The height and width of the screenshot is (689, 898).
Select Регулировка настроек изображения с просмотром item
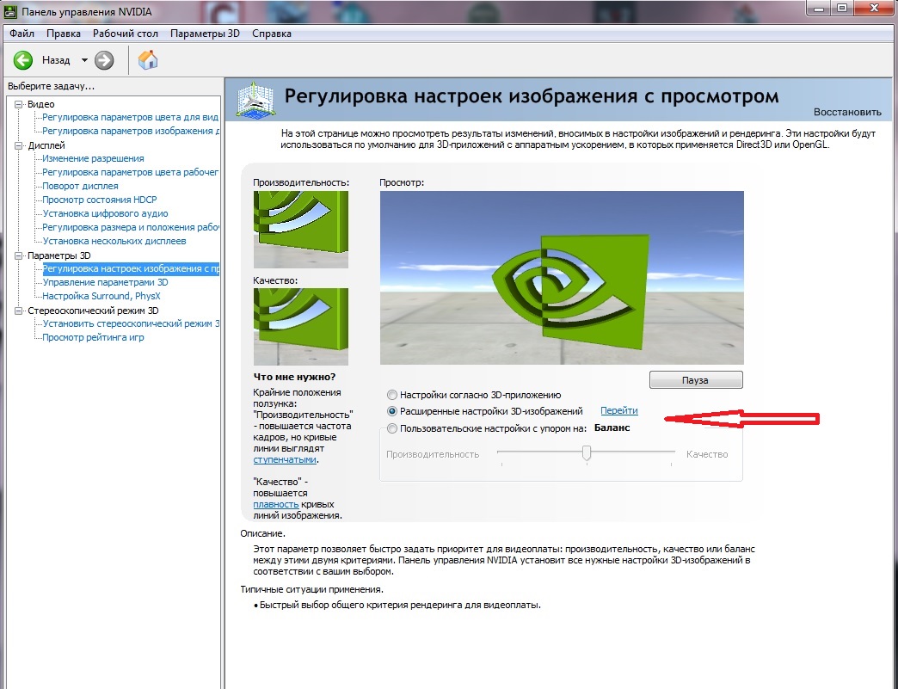(x=131, y=268)
